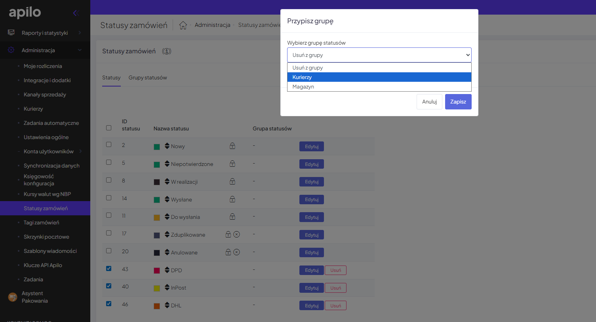Image resolution: width=596 pixels, height=322 pixels.
Task: Open the Wybierz grupę statusów dropdown
Action: [x=379, y=55]
